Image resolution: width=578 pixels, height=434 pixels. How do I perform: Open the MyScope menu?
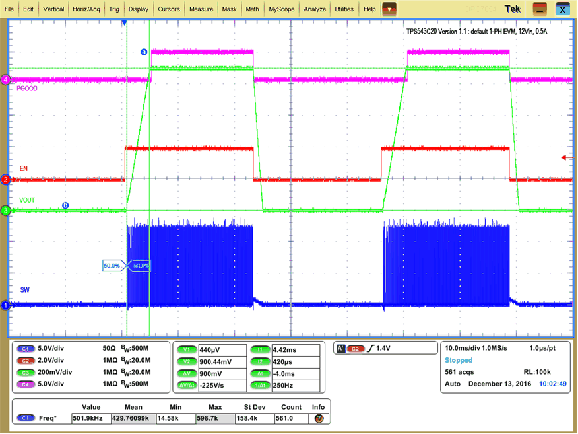point(281,9)
